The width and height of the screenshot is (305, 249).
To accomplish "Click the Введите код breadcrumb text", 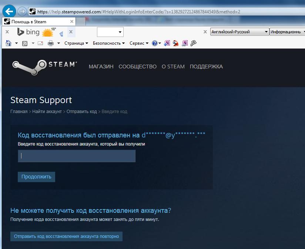I will click(x=114, y=112).
